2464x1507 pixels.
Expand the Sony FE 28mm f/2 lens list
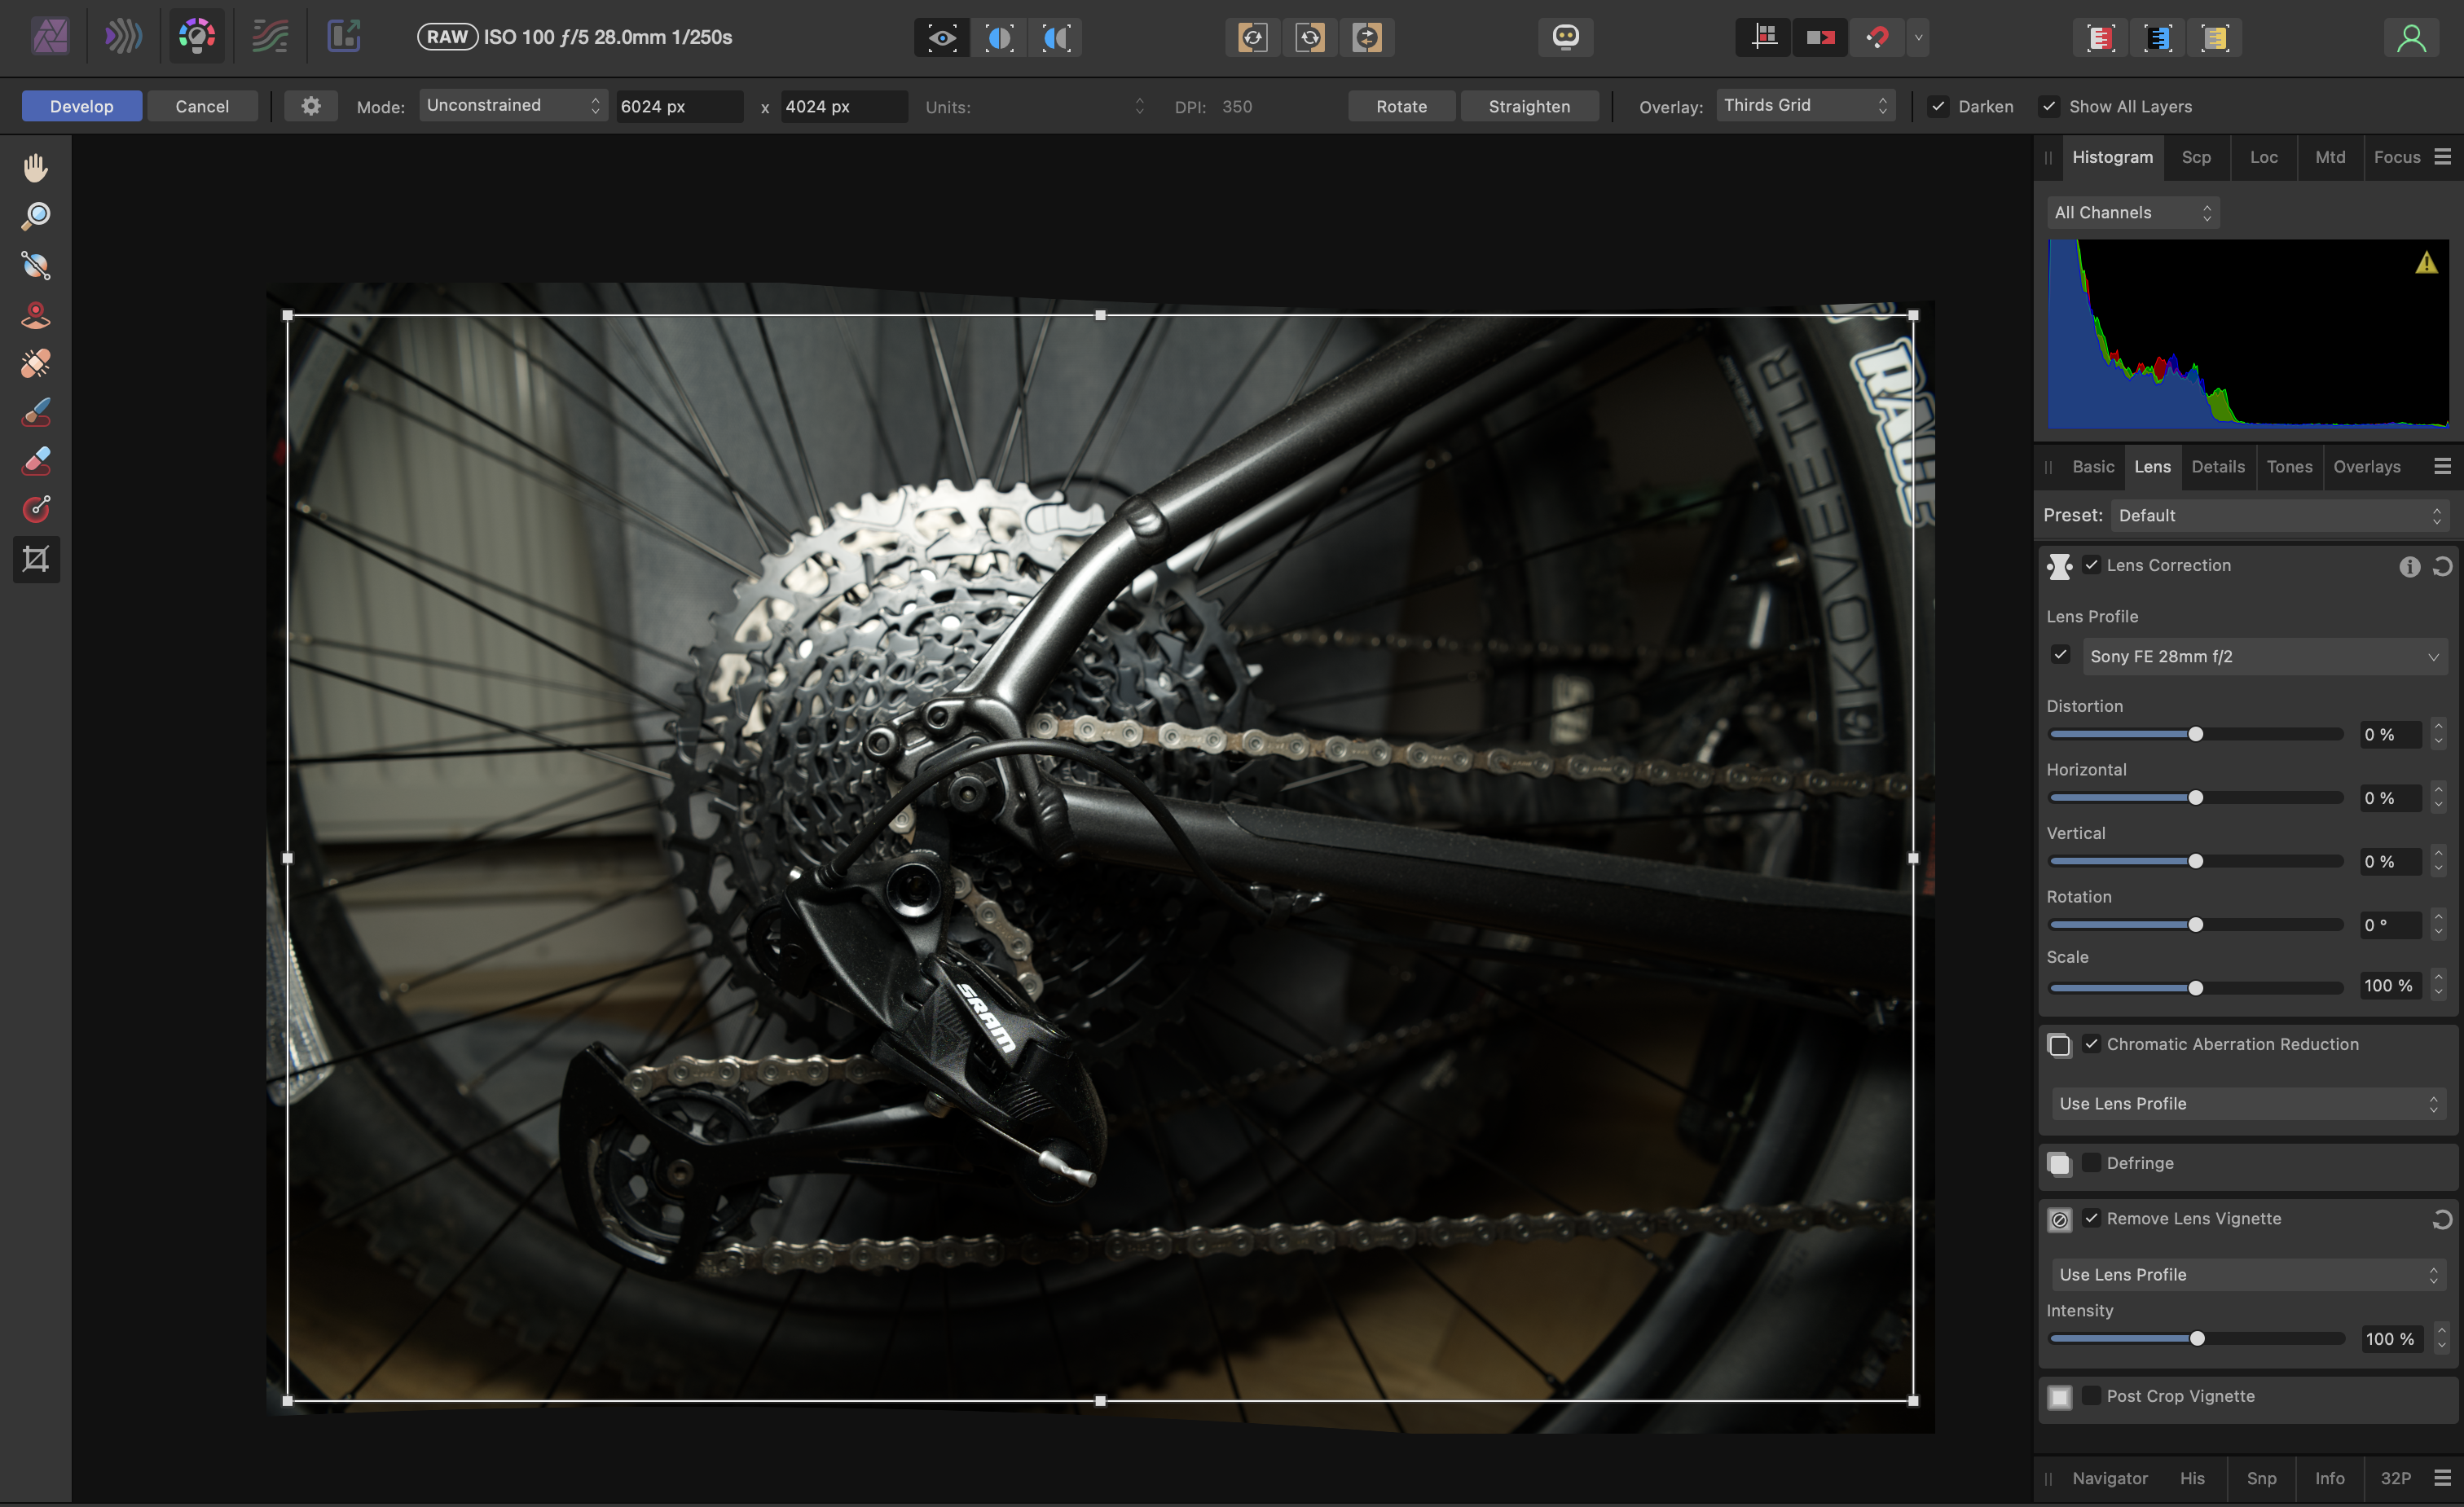point(2264,657)
